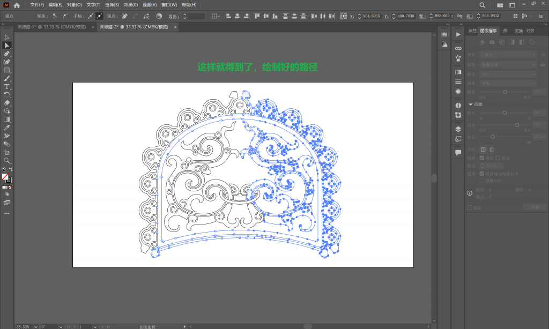Select fill overlapping method button
Viewport: 549px width, 329px height.
(x=484, y=149)
